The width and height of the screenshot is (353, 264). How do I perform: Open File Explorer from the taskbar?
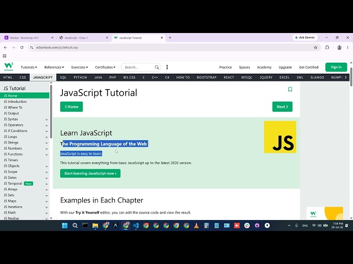pos(95,226)
